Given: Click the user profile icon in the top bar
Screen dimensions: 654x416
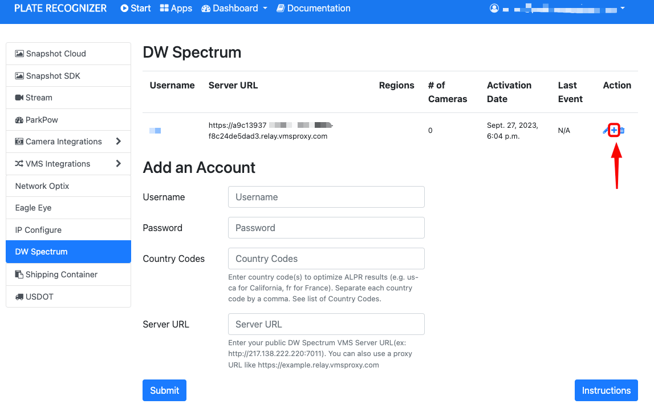Looking at the screenshot, I should pos(494,8).
